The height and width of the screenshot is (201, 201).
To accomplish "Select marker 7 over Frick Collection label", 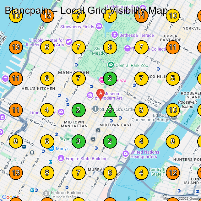I will point(141,47).
